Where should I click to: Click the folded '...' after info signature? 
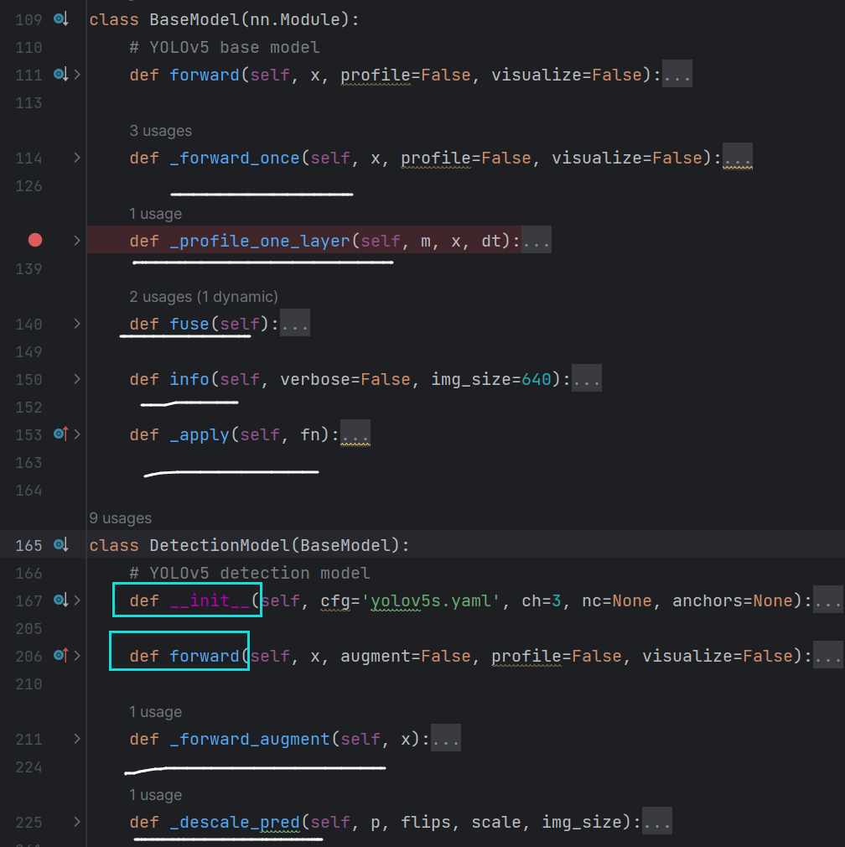tap(586, 379)
